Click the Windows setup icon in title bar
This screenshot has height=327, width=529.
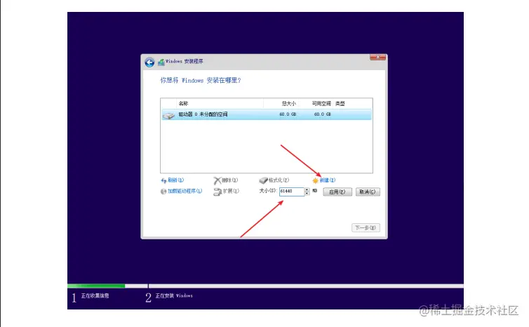[x=161, y=62]
